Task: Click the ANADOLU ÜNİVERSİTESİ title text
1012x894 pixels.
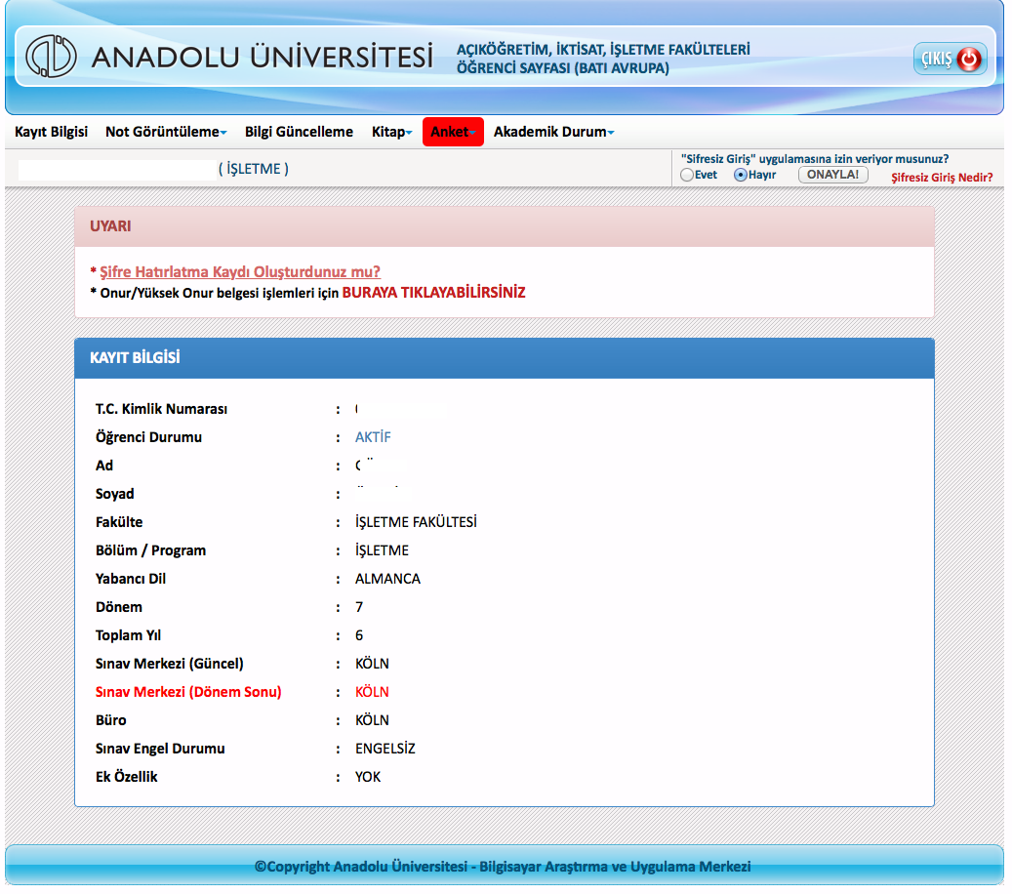Action: coord(263,57)
